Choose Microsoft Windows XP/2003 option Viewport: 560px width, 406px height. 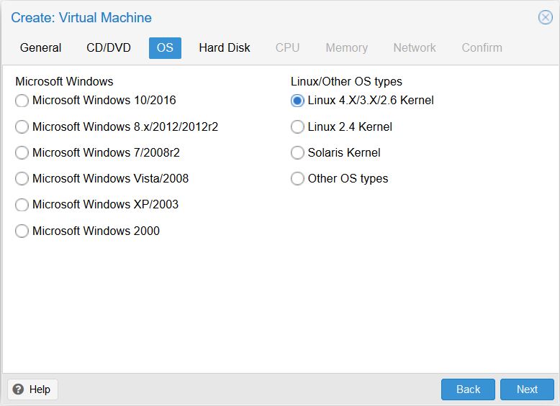22,205
